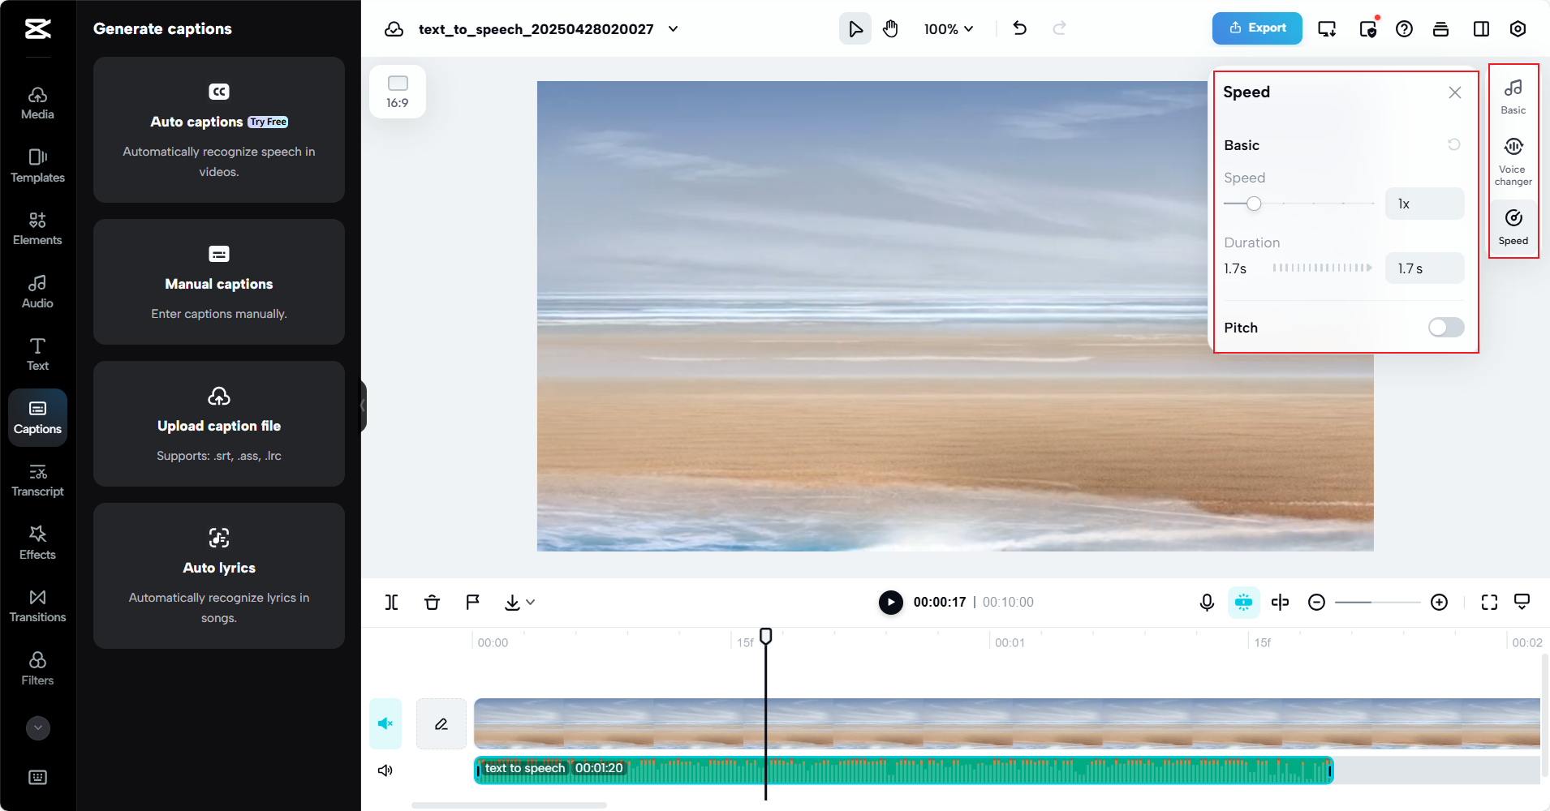Toggle audio track volume
Screen dimensions: 1550x811
click(x=385, y=770)
